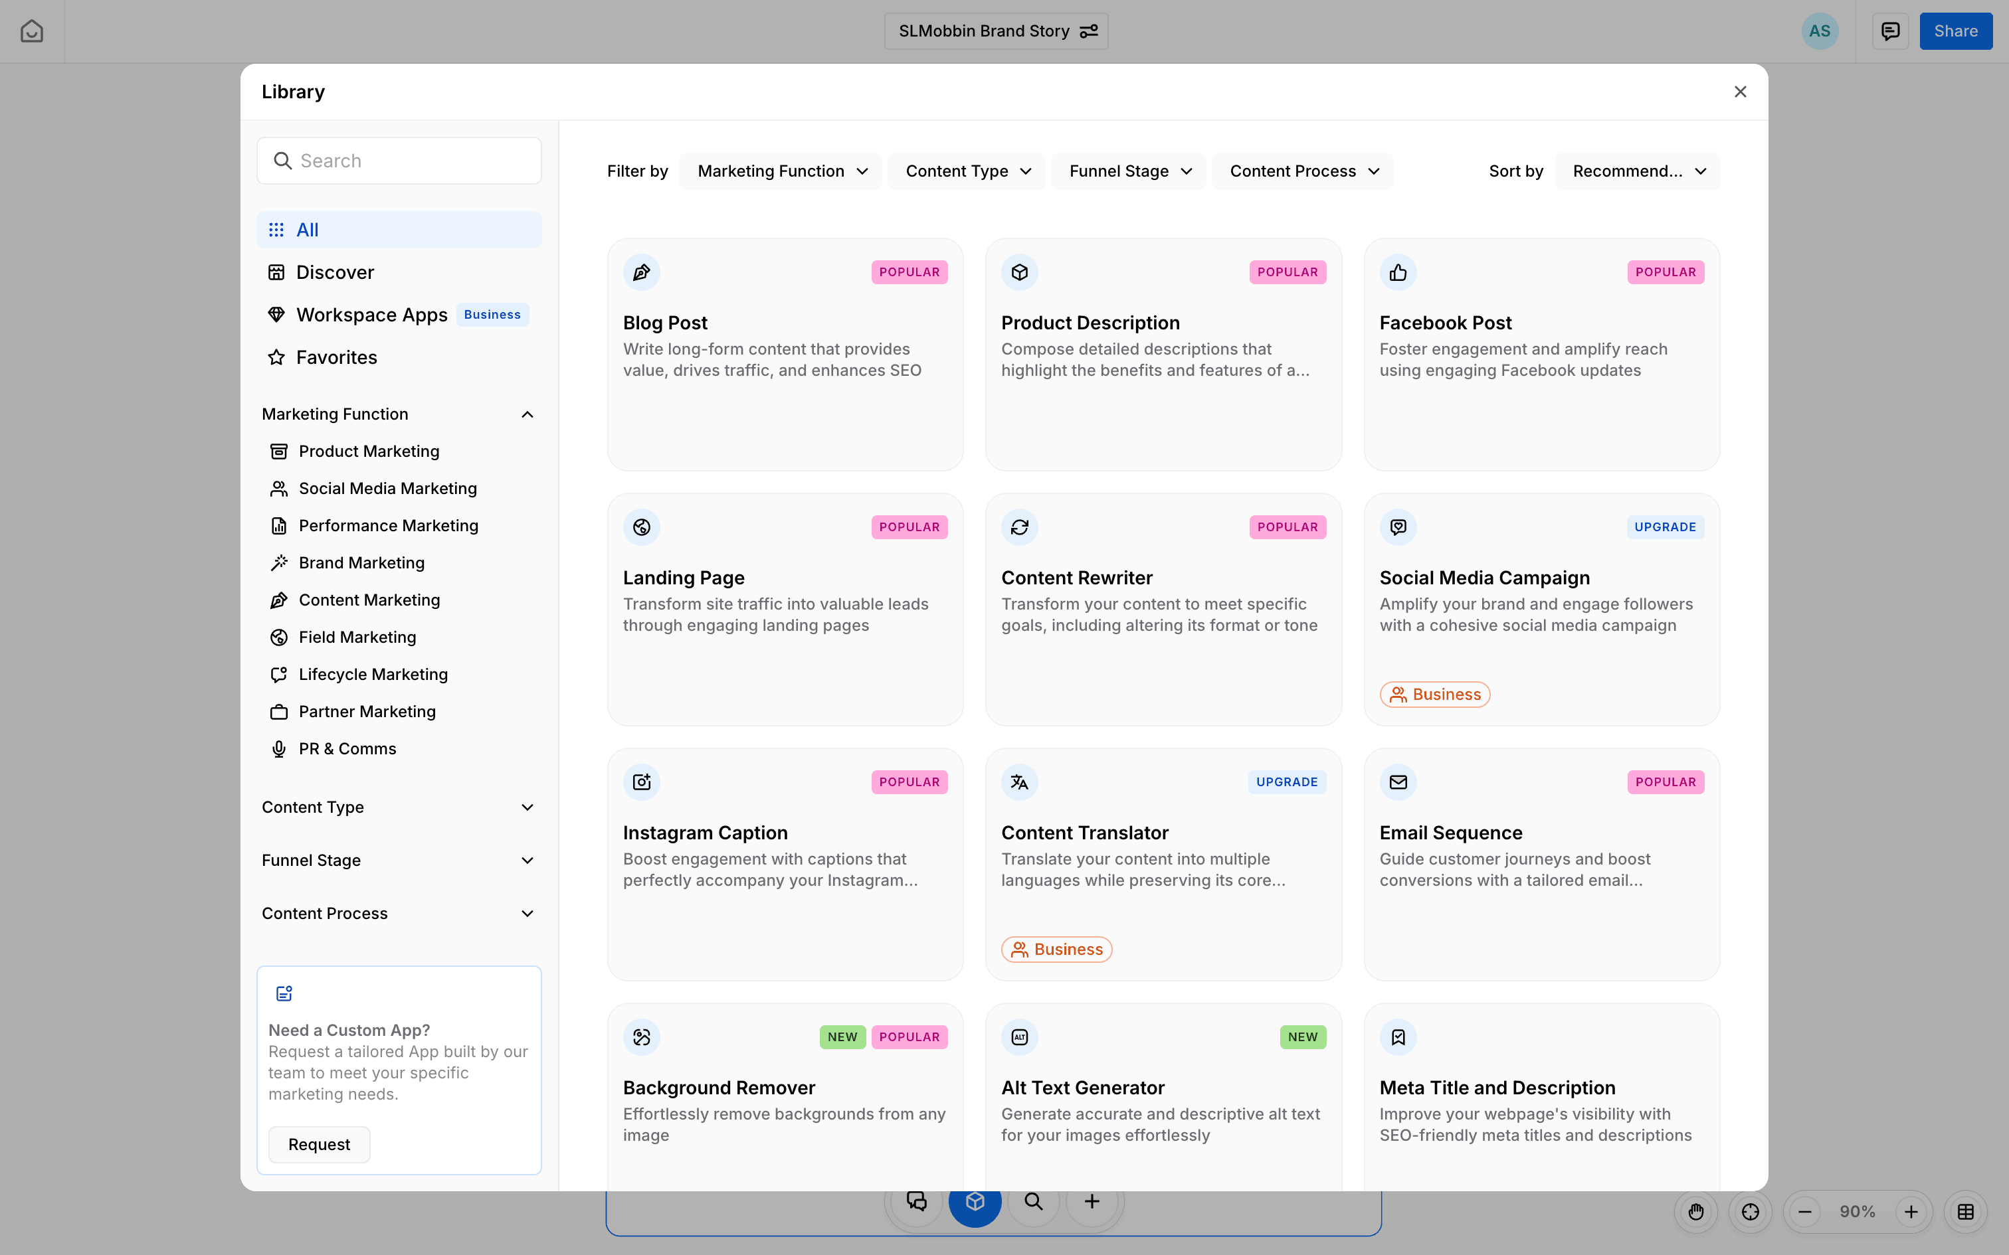This screenshot has height=1255, width=2009.
Task: Open the Content Type filter dropdown
Action: (x=967, y=171)
